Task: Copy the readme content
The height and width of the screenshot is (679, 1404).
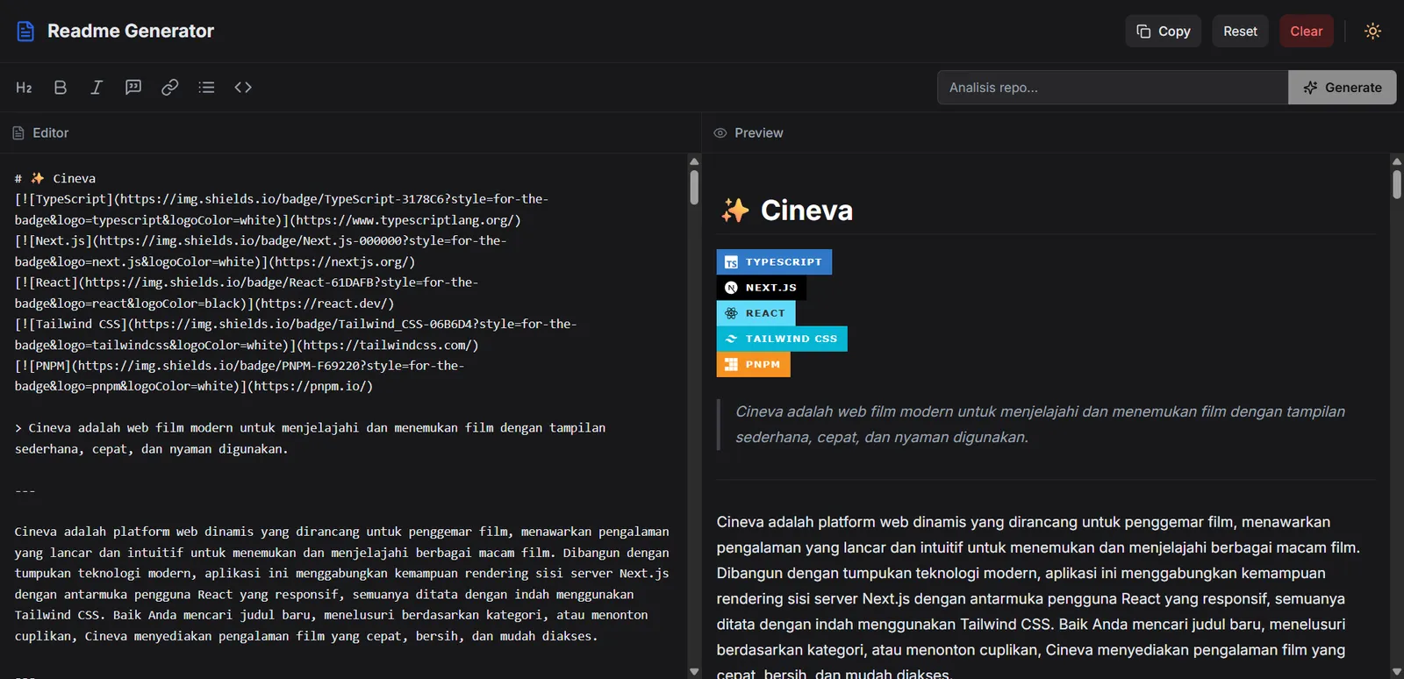Action: 1164,32
